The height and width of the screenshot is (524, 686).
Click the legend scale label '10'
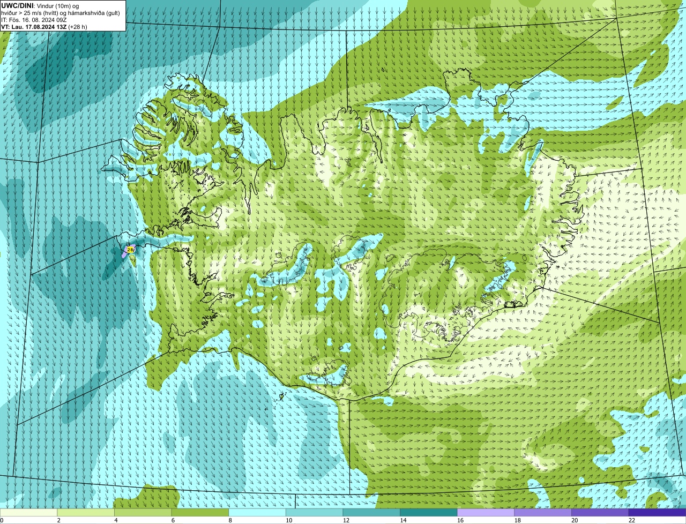coord(289,520)
